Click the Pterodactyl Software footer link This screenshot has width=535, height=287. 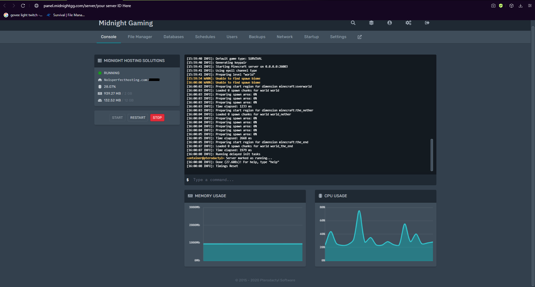(277, 280)
